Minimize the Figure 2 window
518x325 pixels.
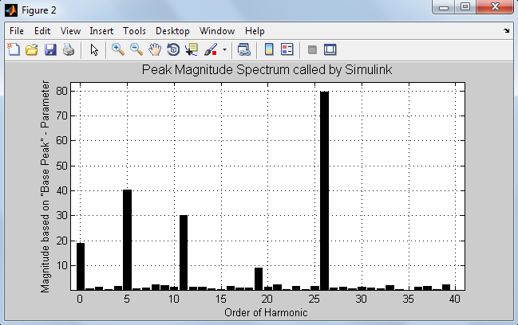point(444,7)
